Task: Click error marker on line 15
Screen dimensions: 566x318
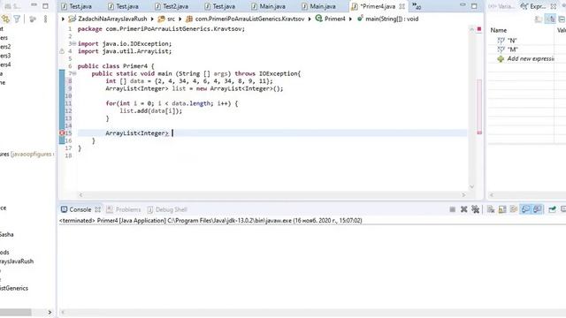Action: coord(62,133)
